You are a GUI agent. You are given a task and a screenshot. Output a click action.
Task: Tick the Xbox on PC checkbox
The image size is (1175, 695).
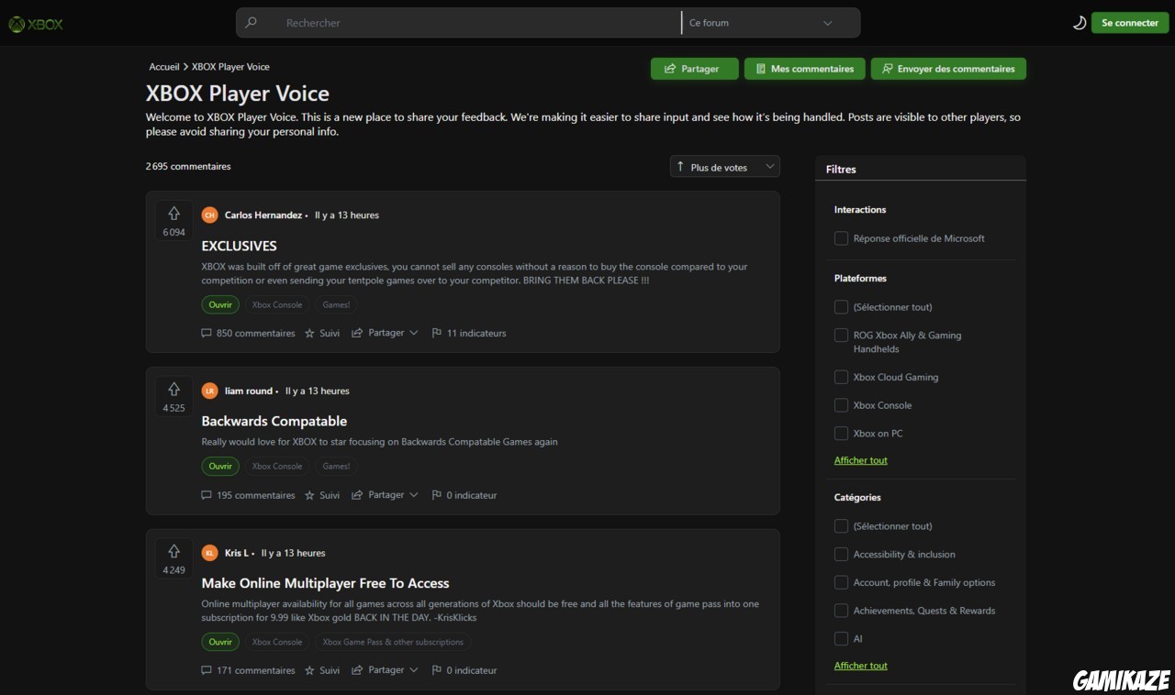841,434
